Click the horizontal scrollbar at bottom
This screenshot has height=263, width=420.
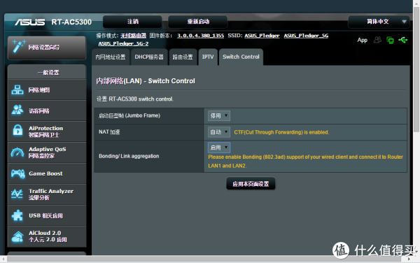pos(204,259)
